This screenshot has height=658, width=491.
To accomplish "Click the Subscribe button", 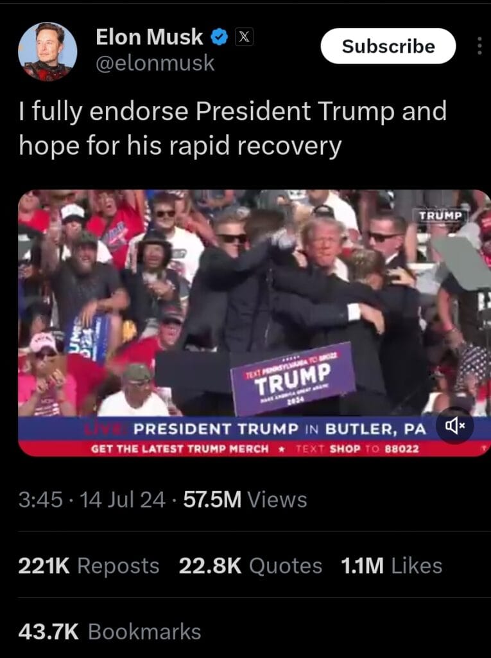I will 388,46.
